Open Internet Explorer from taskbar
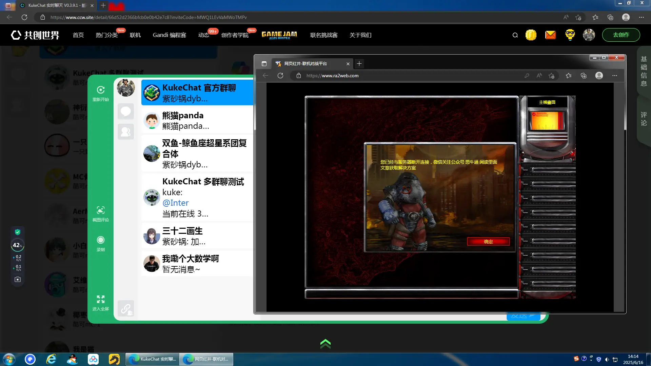The image size is (651, 366). click(x=51, y=359)
